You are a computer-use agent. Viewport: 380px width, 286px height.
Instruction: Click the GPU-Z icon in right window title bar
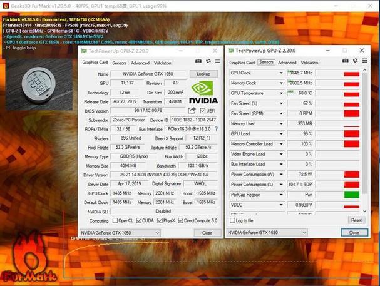231,50
